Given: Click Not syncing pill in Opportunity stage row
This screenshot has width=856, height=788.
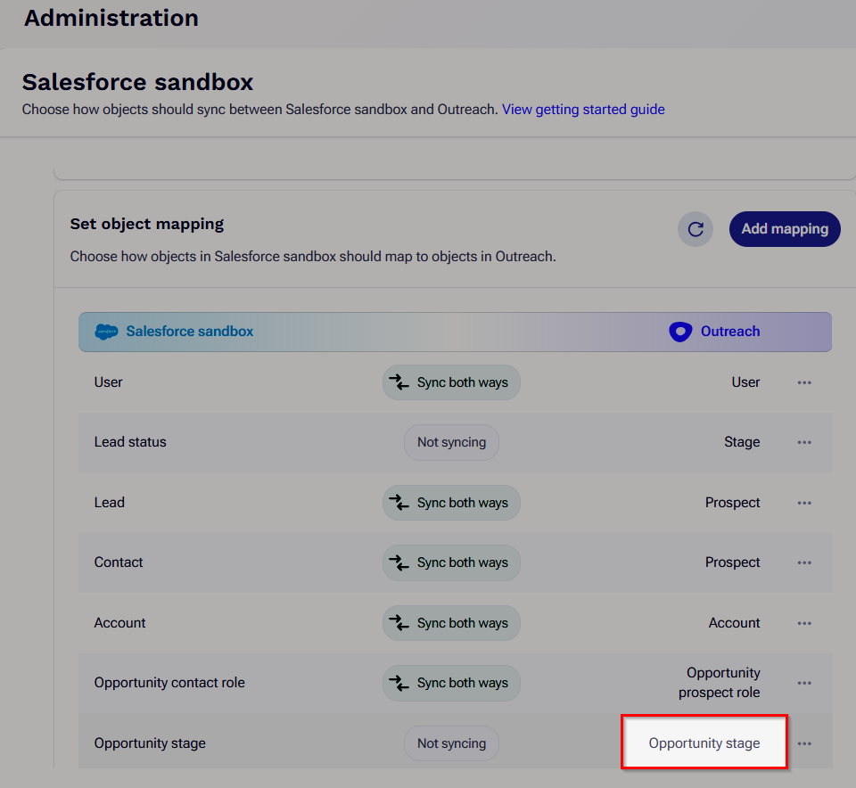Looking at the screenshot, I should 451,743.
